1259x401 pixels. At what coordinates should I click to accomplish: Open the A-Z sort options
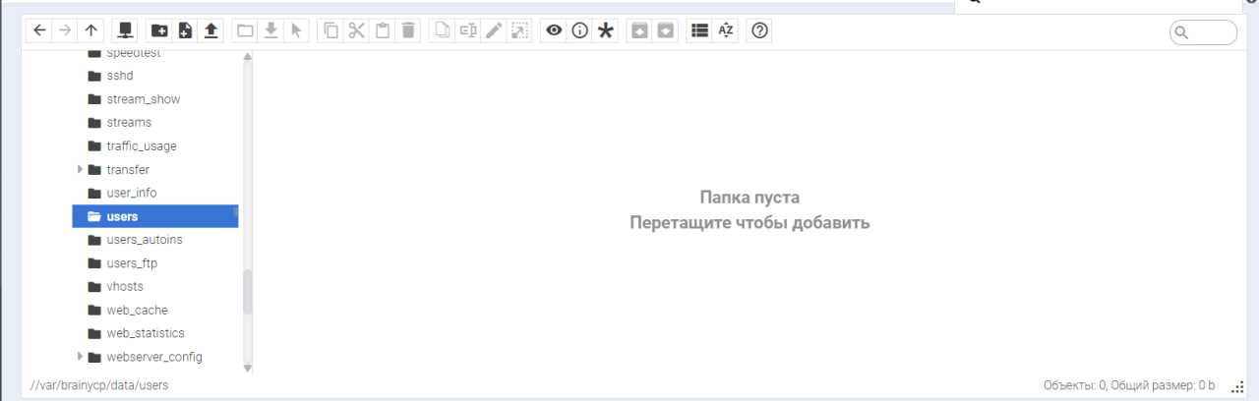(x=726, y=30)
